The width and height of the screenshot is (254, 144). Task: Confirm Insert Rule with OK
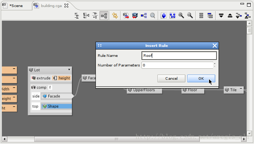click(201, 79)
